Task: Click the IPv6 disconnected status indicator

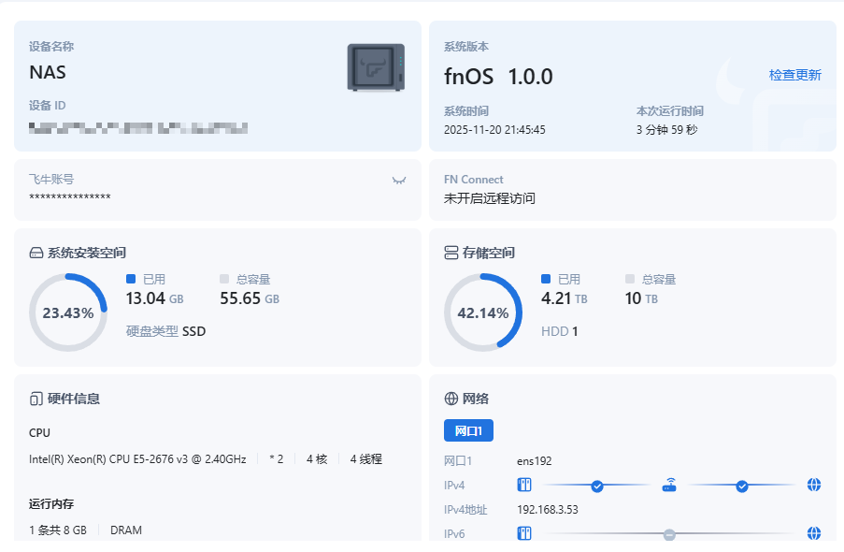Action: click(669, 534)
